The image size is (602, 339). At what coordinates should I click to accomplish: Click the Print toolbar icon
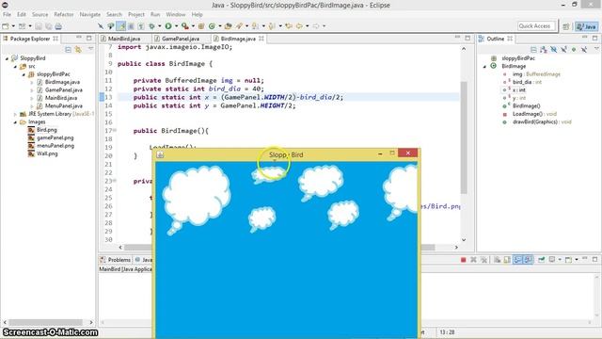[58, 26]
